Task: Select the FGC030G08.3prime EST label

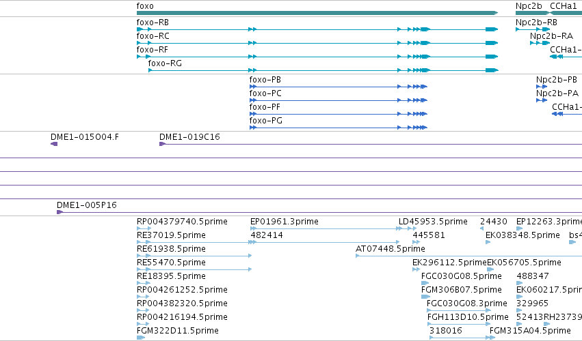Action: tap(467, 303)
